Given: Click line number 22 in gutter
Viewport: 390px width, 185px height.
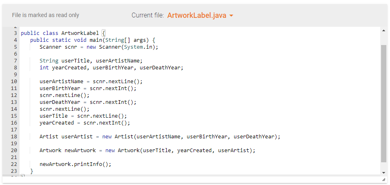Looking at the screenshot, I should pos(14,164).
